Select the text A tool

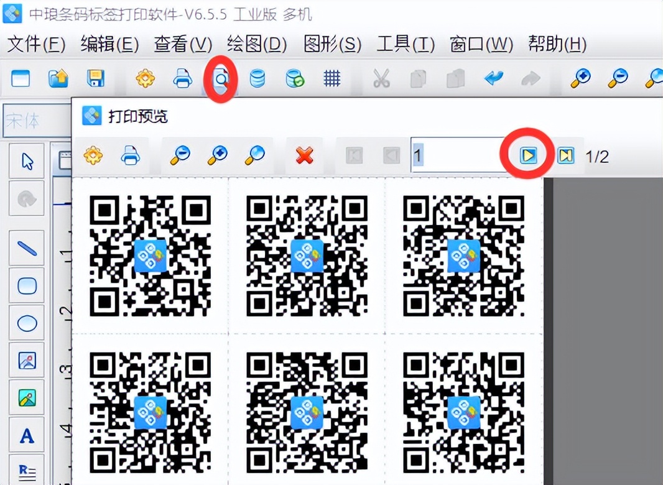(27, 435)
